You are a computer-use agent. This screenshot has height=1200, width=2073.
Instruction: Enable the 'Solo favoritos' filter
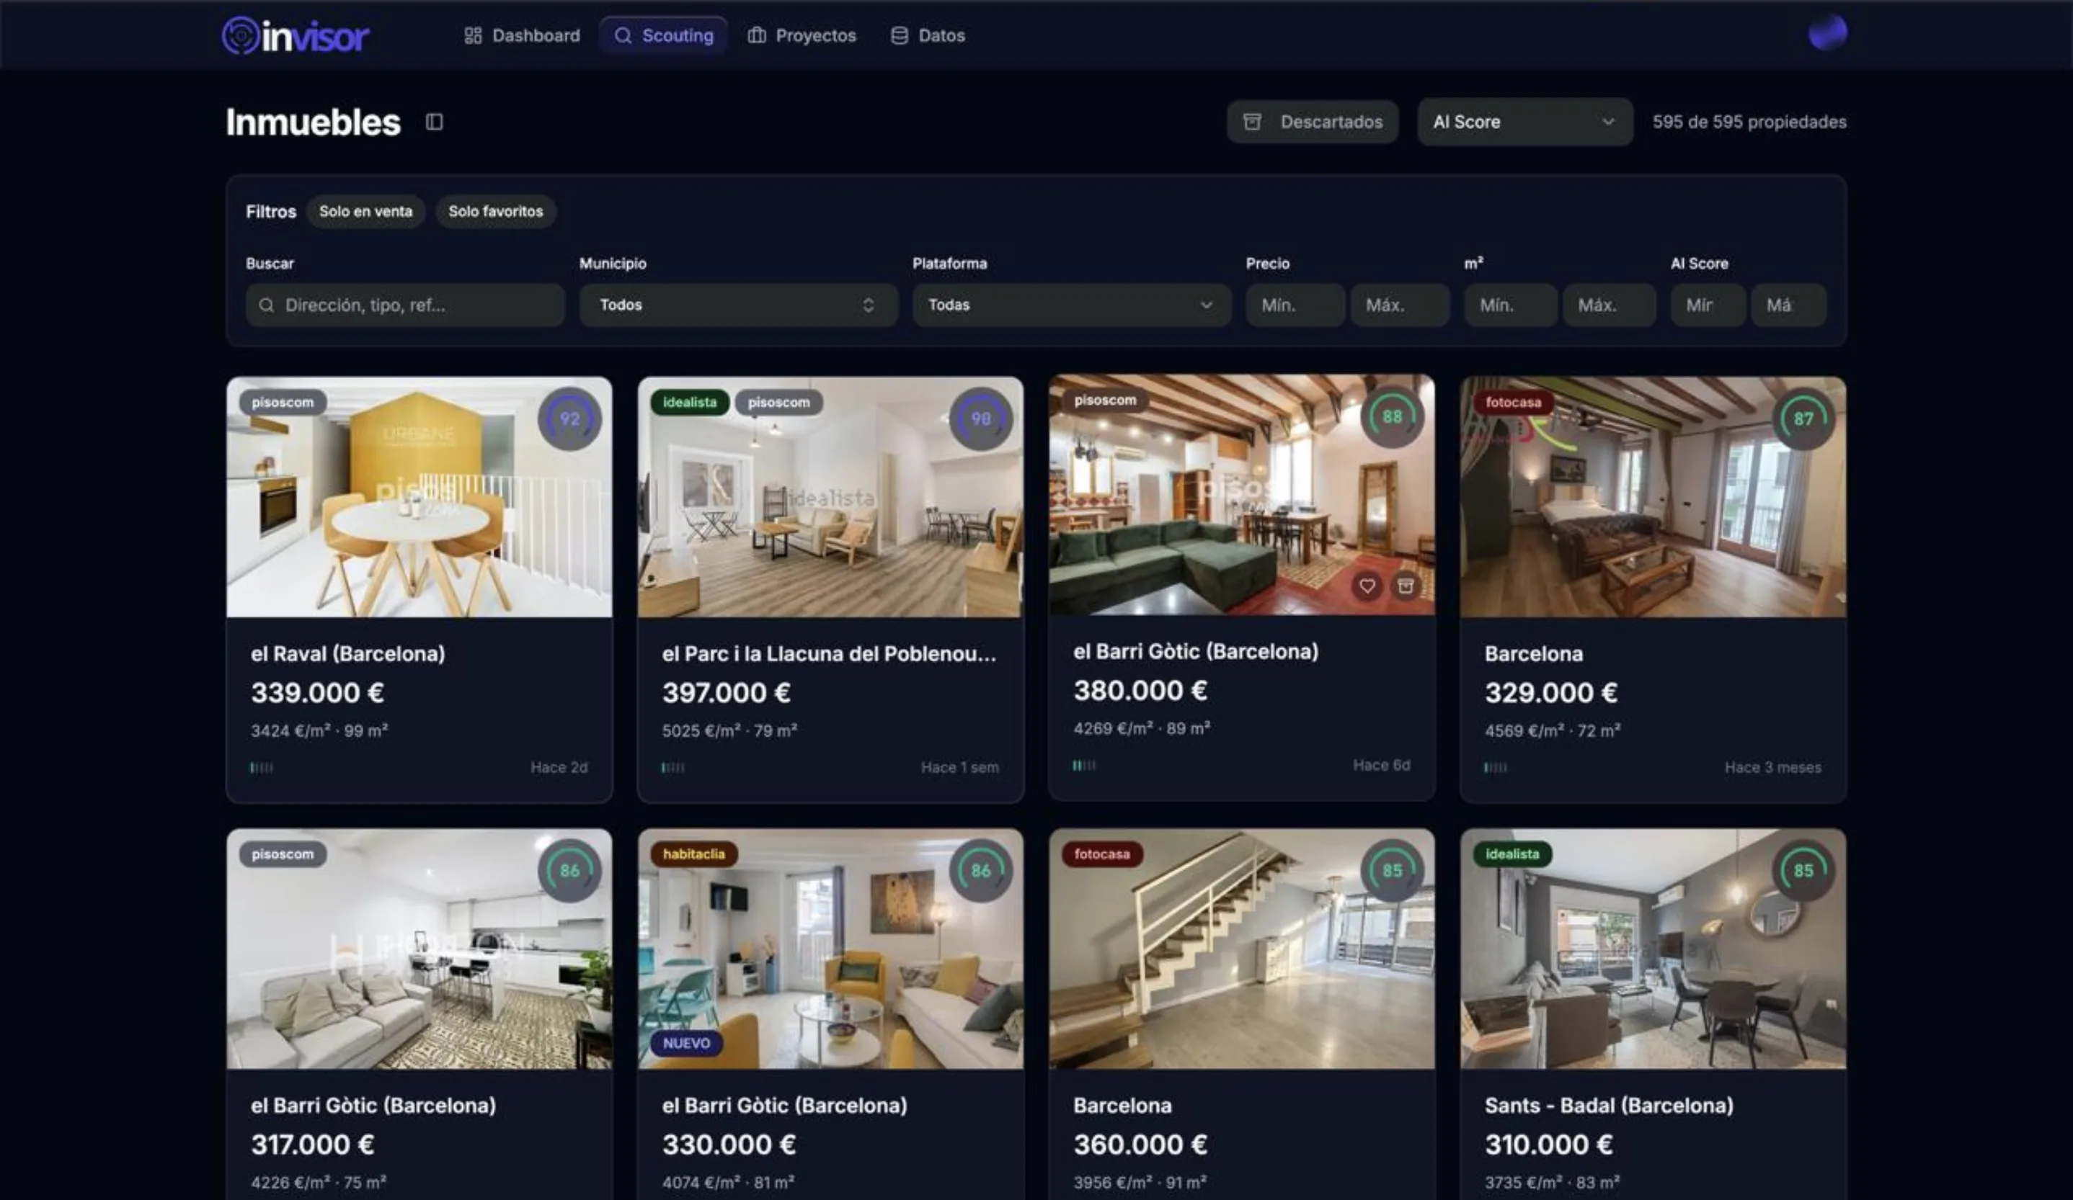coord(495,211)
